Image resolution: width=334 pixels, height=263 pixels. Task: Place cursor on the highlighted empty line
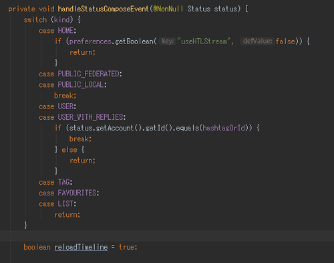(167, 236)
